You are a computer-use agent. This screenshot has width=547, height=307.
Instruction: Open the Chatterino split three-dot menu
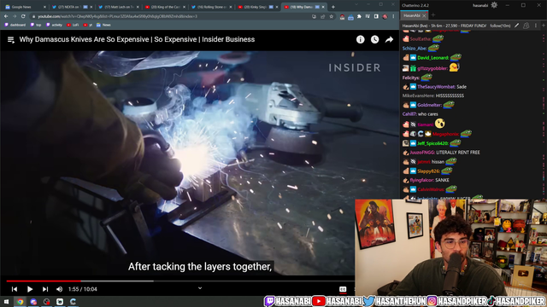pos(536,26)
